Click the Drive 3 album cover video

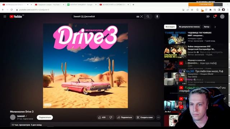coord(86,66)
